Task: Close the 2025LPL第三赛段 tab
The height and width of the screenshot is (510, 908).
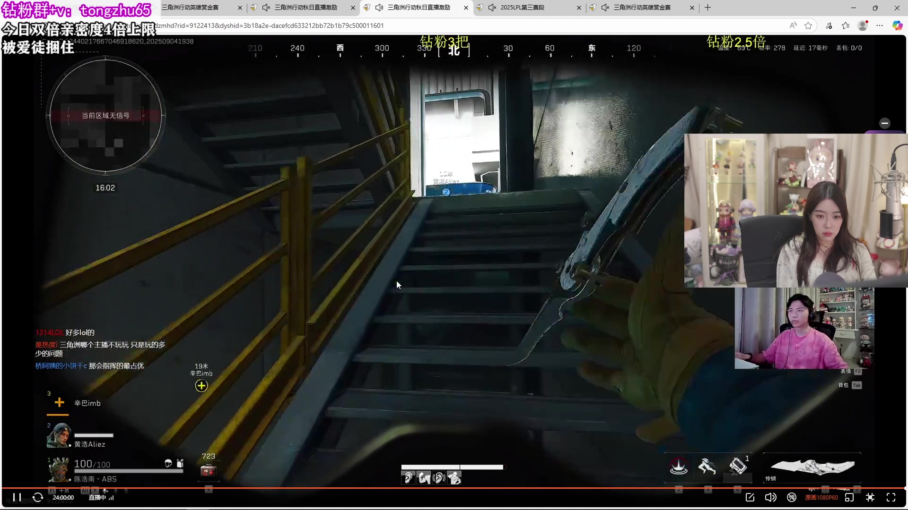Action: pos(579,8)
